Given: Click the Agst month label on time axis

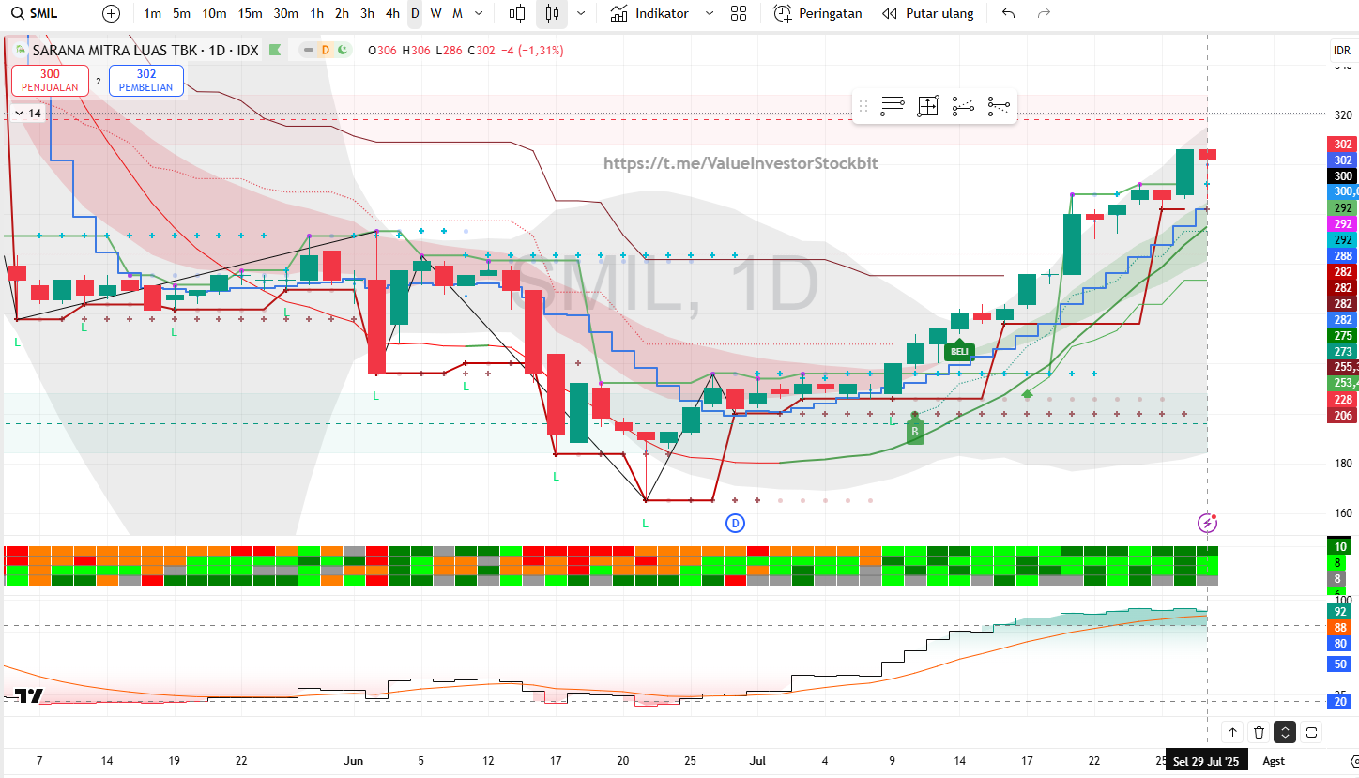Looking at the screenshot, I should 1274,761.
